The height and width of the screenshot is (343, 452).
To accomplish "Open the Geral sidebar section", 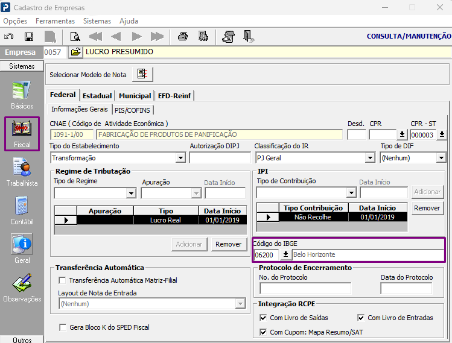I will 22,249.
